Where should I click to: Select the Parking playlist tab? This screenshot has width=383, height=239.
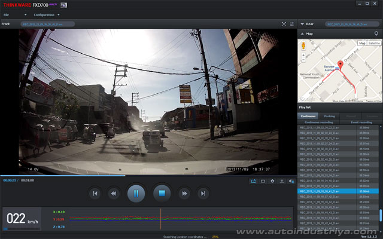point(329,116)
